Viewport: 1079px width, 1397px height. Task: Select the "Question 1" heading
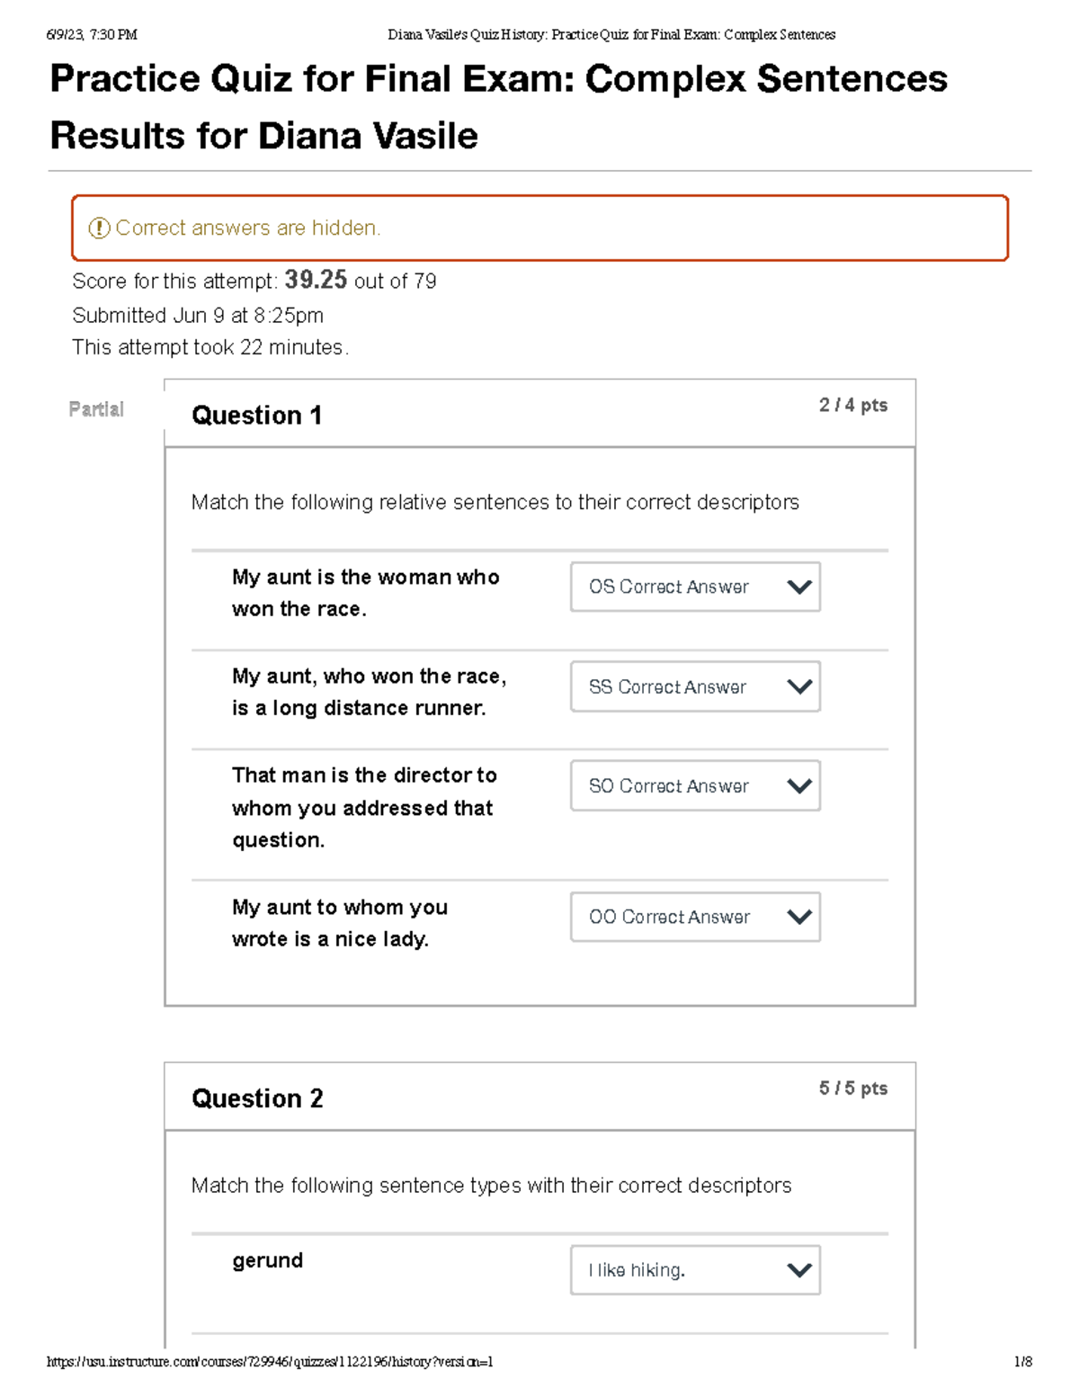tap(256, 416)
